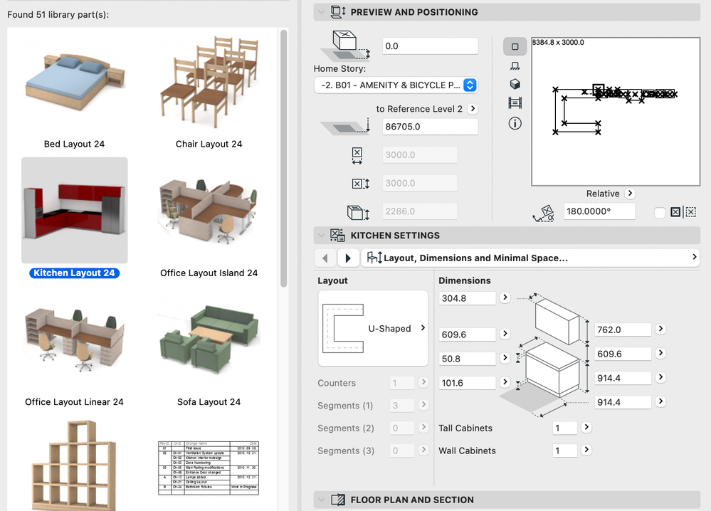This screenshot has height=511, width=711.
Task: Edit the 86705.0 reference level field
Action: 430,127
